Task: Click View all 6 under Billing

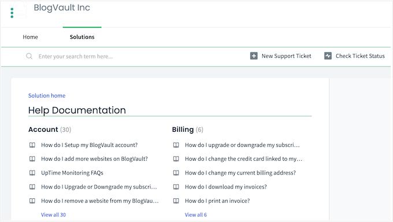Action: pyautogui.click(x=196, y=214)
